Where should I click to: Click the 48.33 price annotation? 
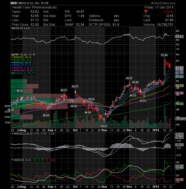click(x=133, y=96)
